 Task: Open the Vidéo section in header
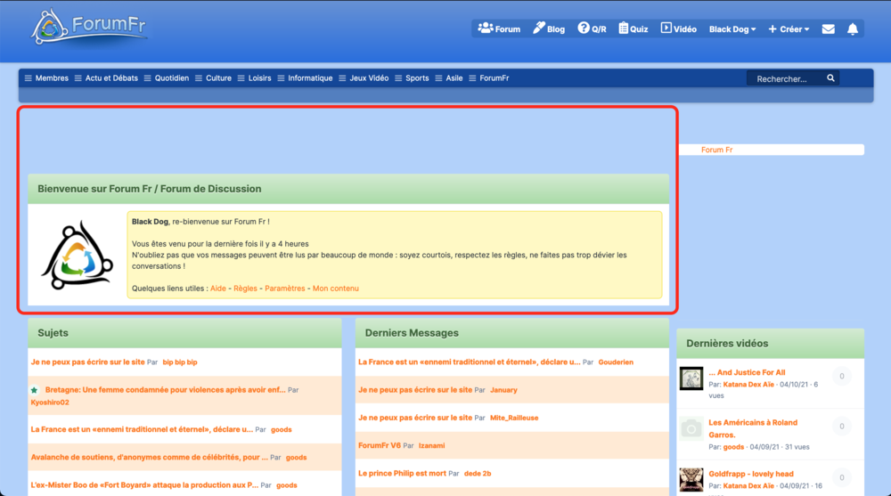coord(678,29)
